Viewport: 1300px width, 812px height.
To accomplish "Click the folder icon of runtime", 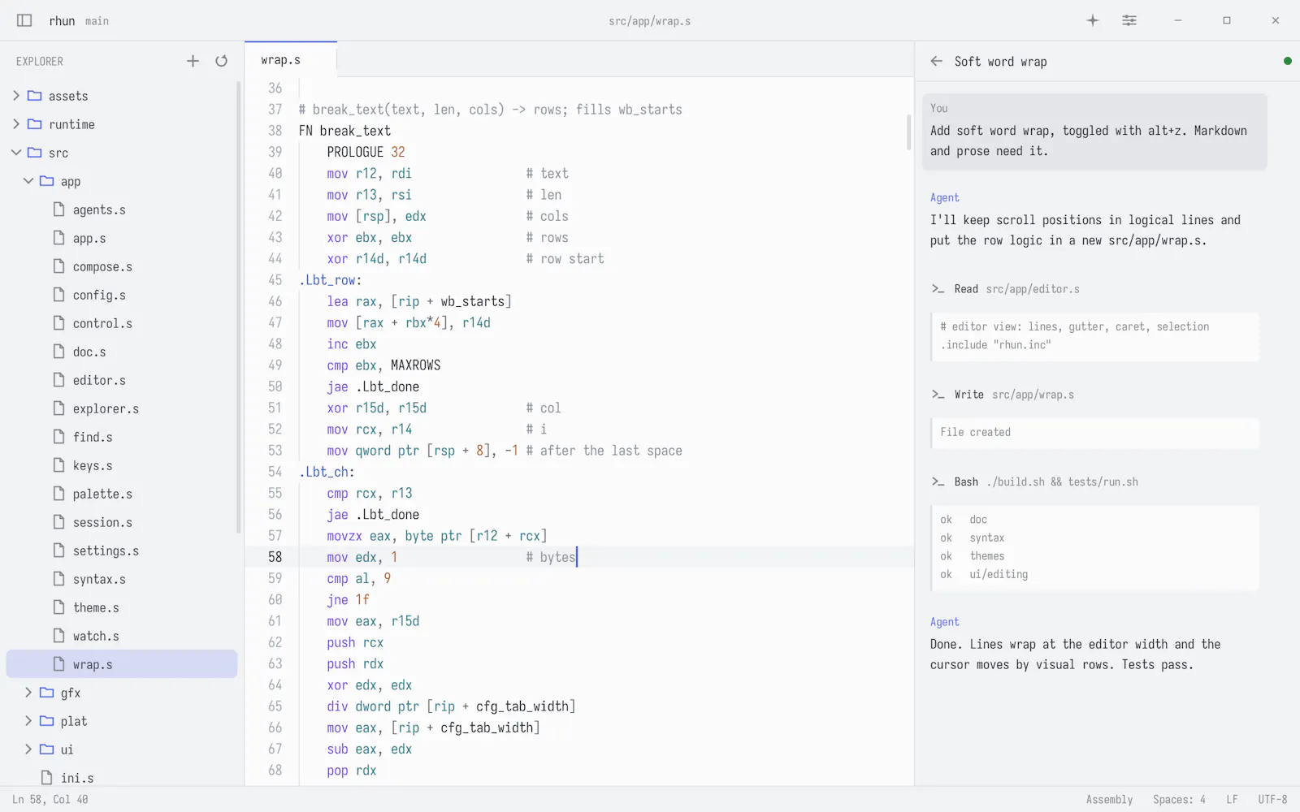I will 34,124.
